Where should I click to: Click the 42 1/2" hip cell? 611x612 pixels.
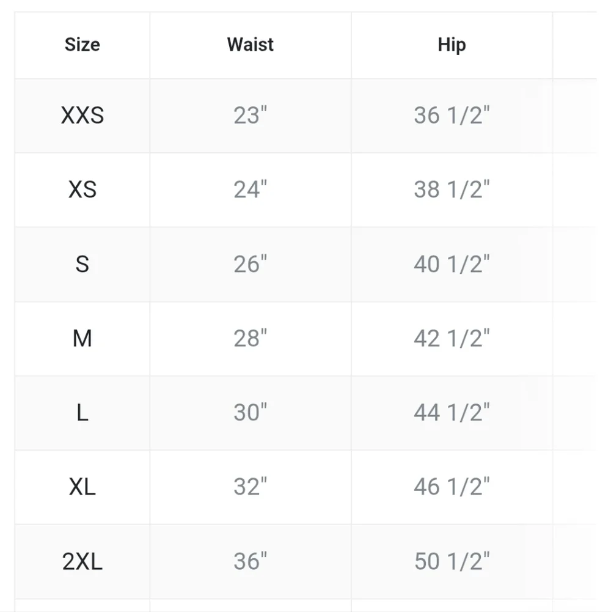[452, 338]
